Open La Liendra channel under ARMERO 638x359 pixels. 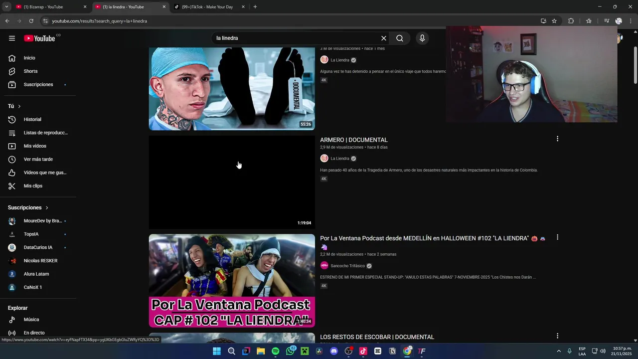[340, 159]
